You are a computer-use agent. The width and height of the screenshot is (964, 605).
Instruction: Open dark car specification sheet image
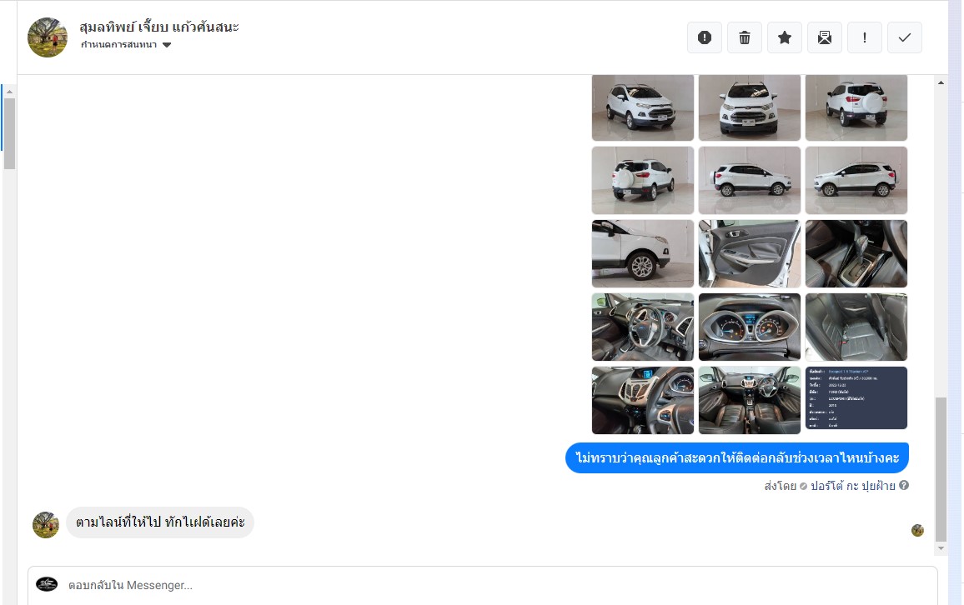(856, 398)
